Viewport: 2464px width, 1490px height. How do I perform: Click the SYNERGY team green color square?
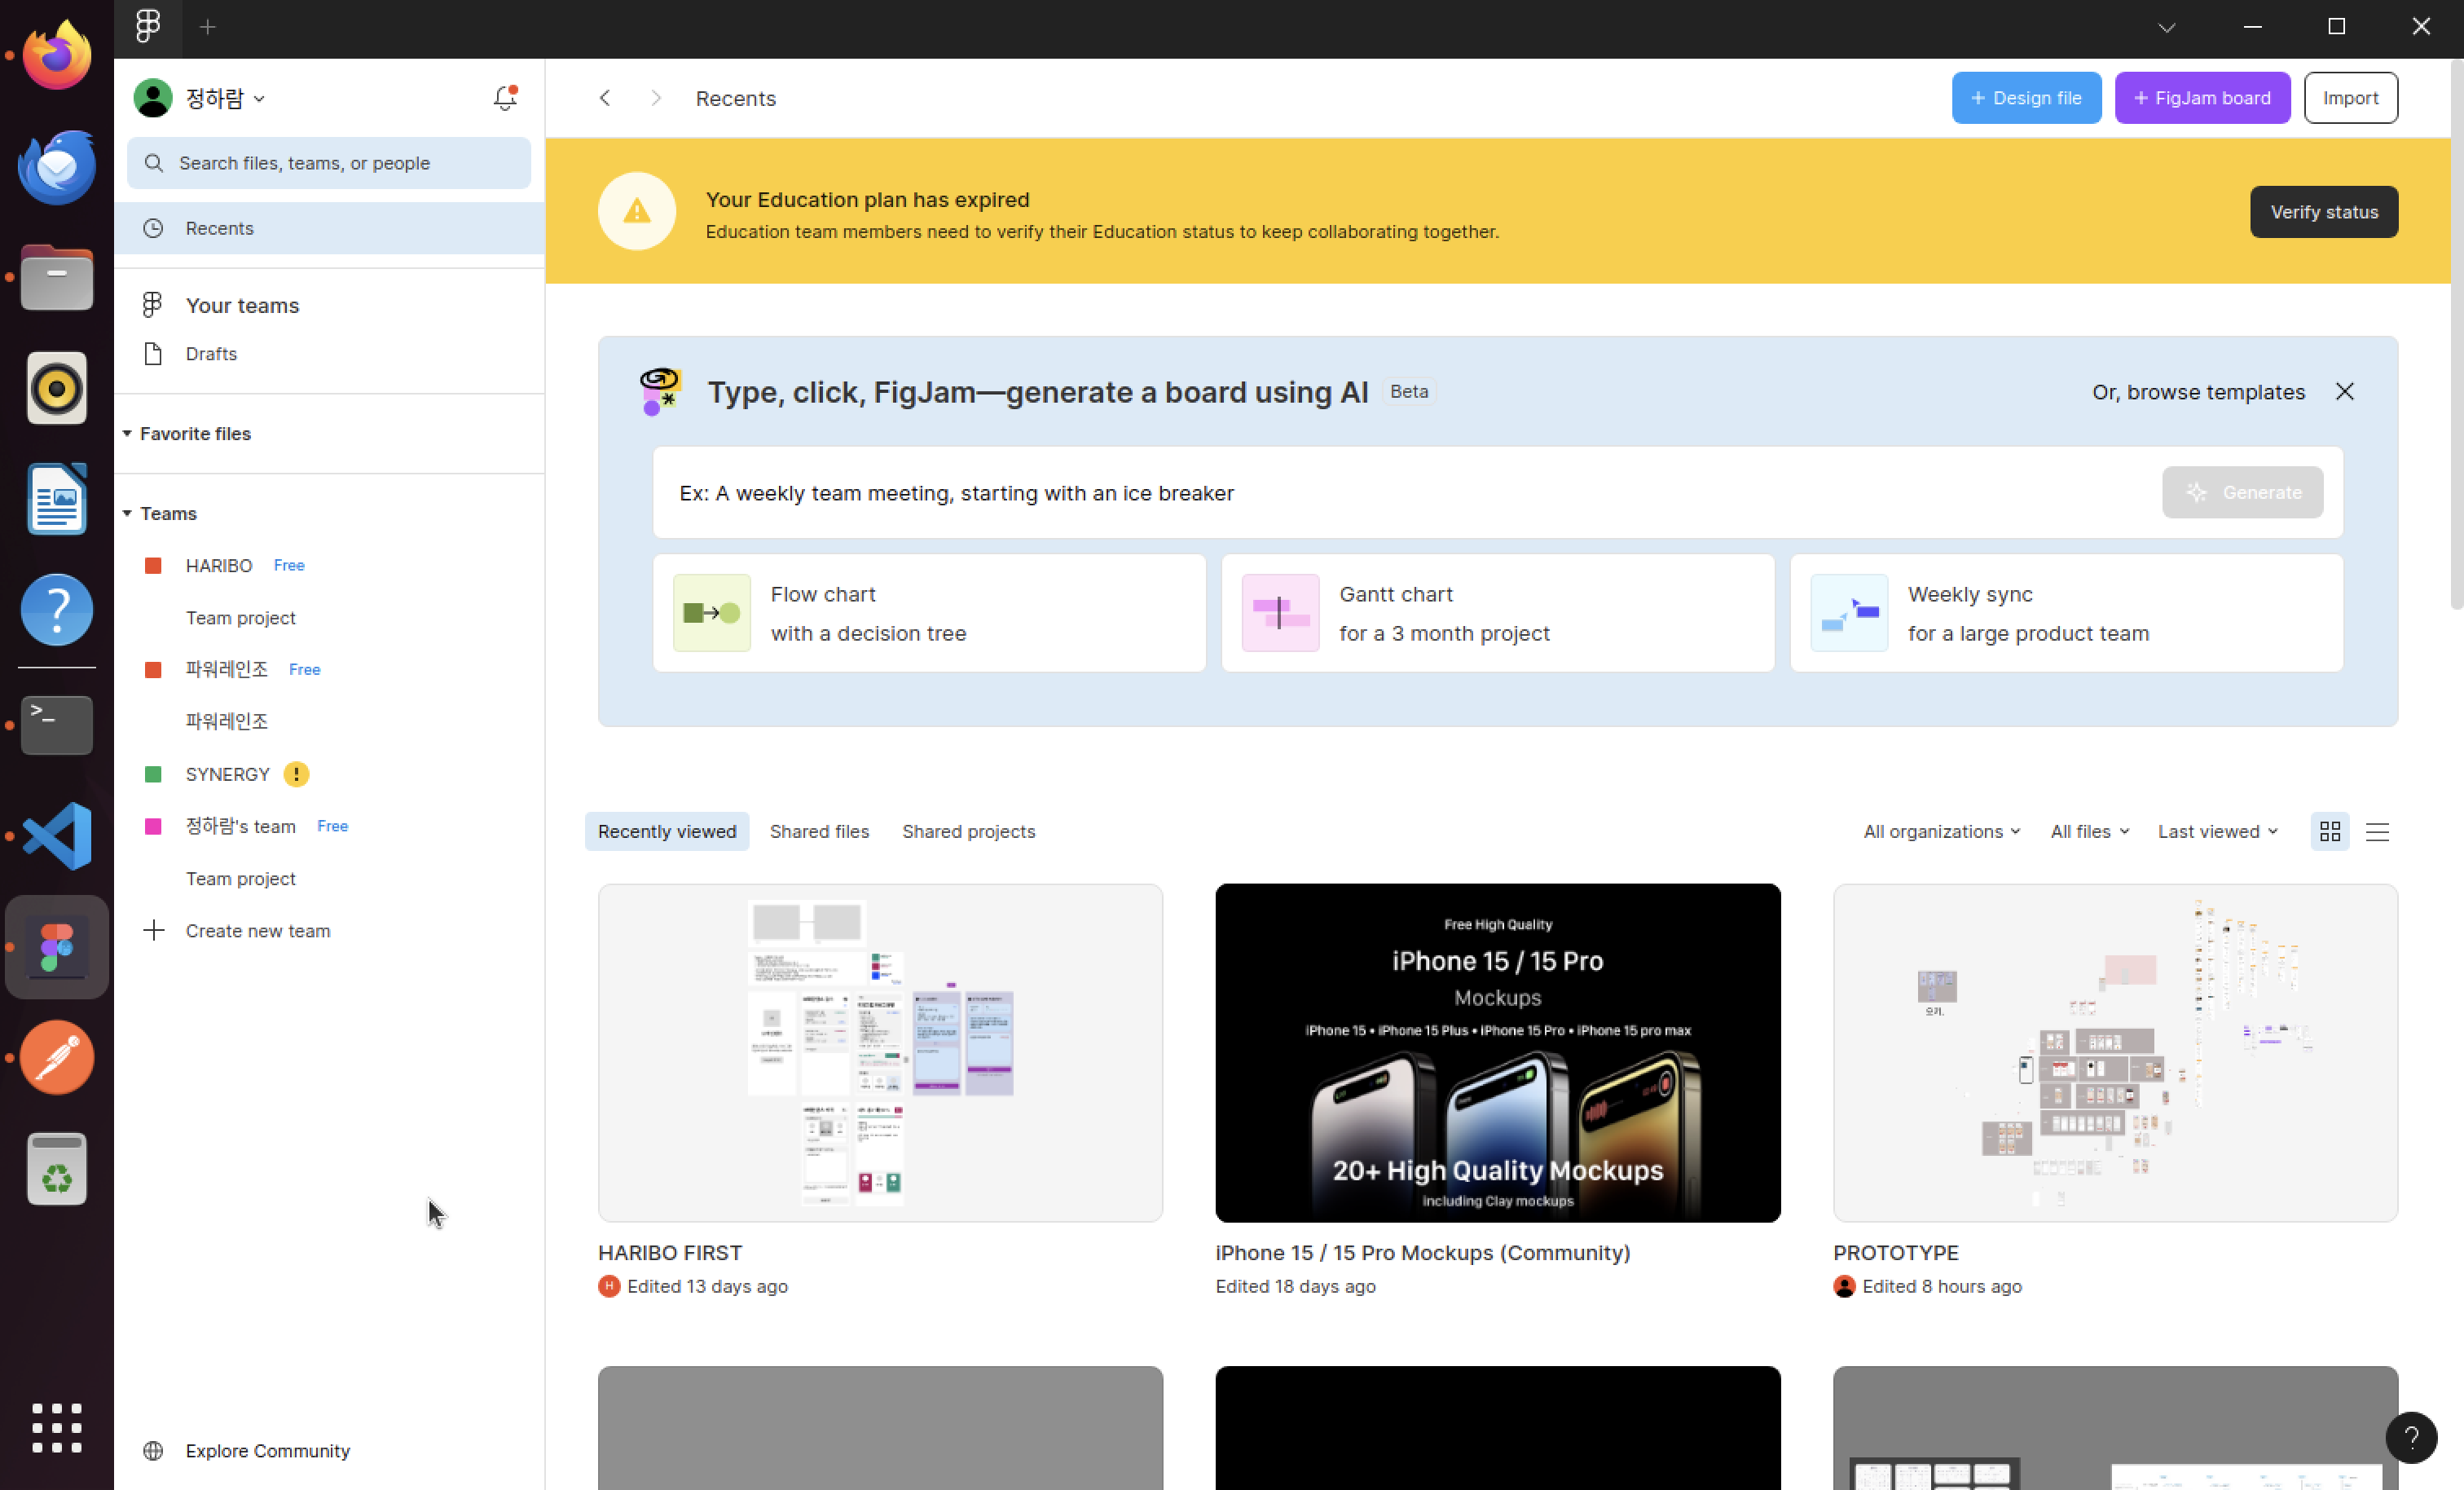[153, 774]
